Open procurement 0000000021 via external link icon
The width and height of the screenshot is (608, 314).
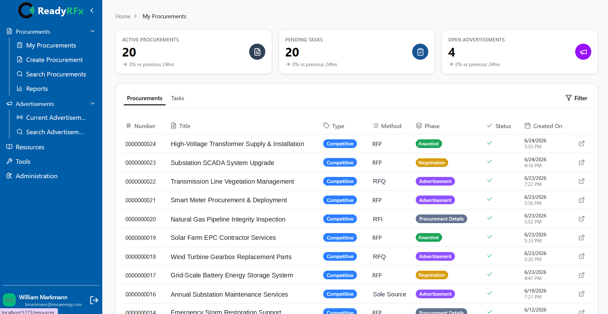(582, 200)
